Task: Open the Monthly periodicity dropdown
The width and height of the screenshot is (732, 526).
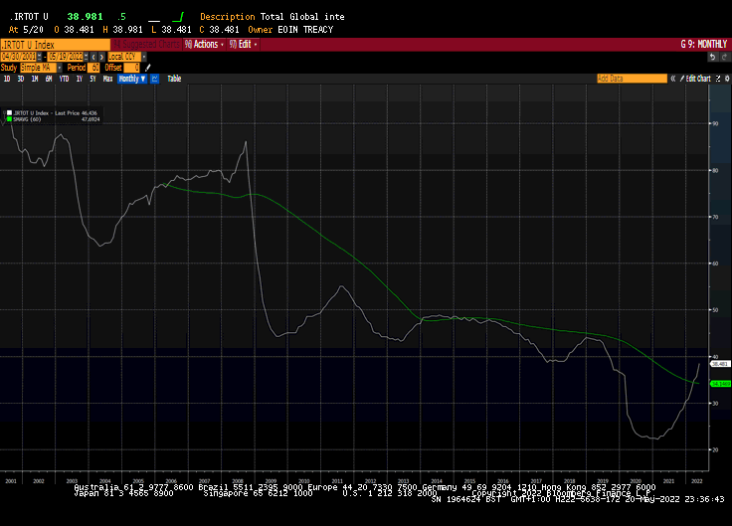Action: click(x=131, y=79)
